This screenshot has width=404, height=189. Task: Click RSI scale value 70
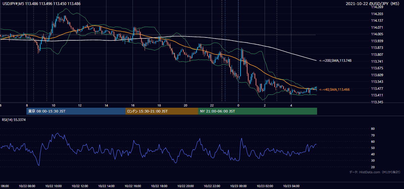coord(373,135)
